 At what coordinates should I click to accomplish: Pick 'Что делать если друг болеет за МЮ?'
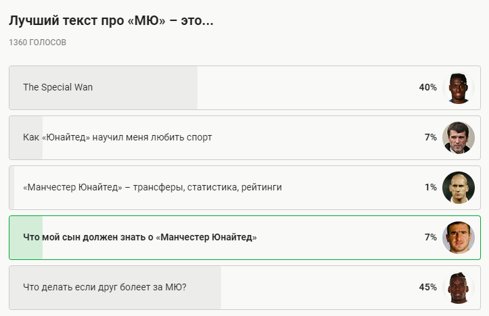(x=105, y=288)
